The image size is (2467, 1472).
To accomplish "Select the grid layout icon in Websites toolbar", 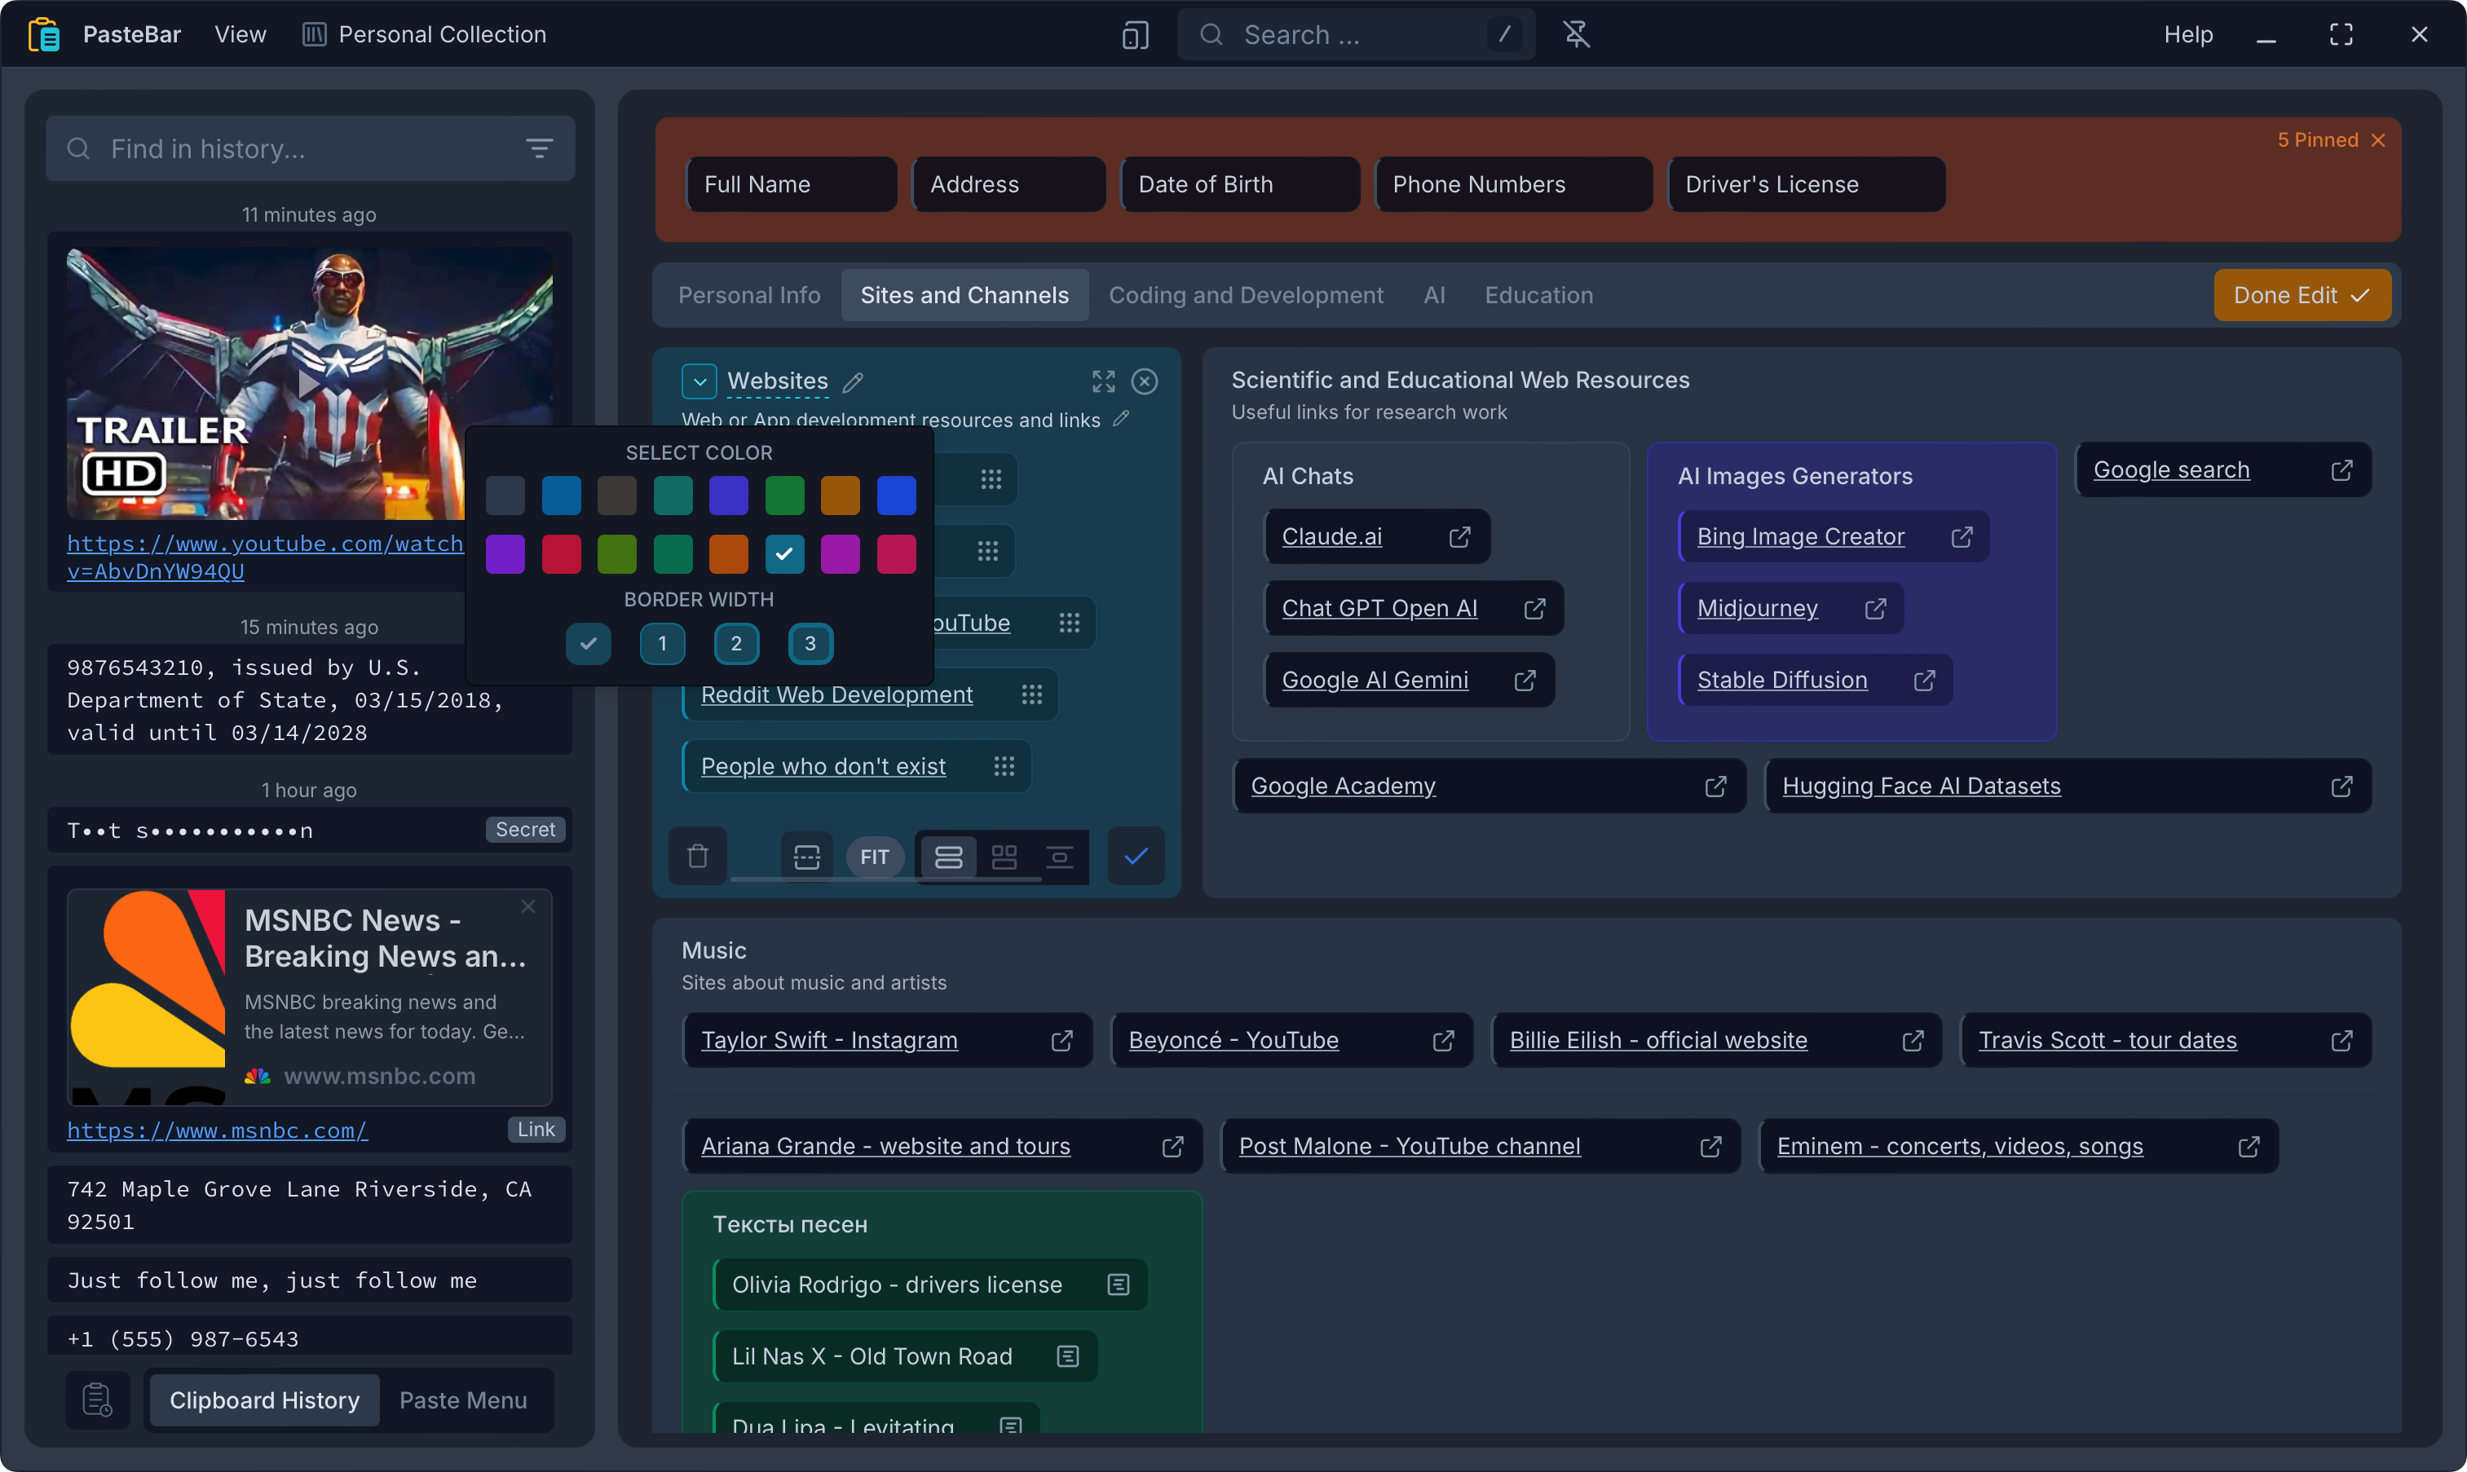I will point(1004,856).
